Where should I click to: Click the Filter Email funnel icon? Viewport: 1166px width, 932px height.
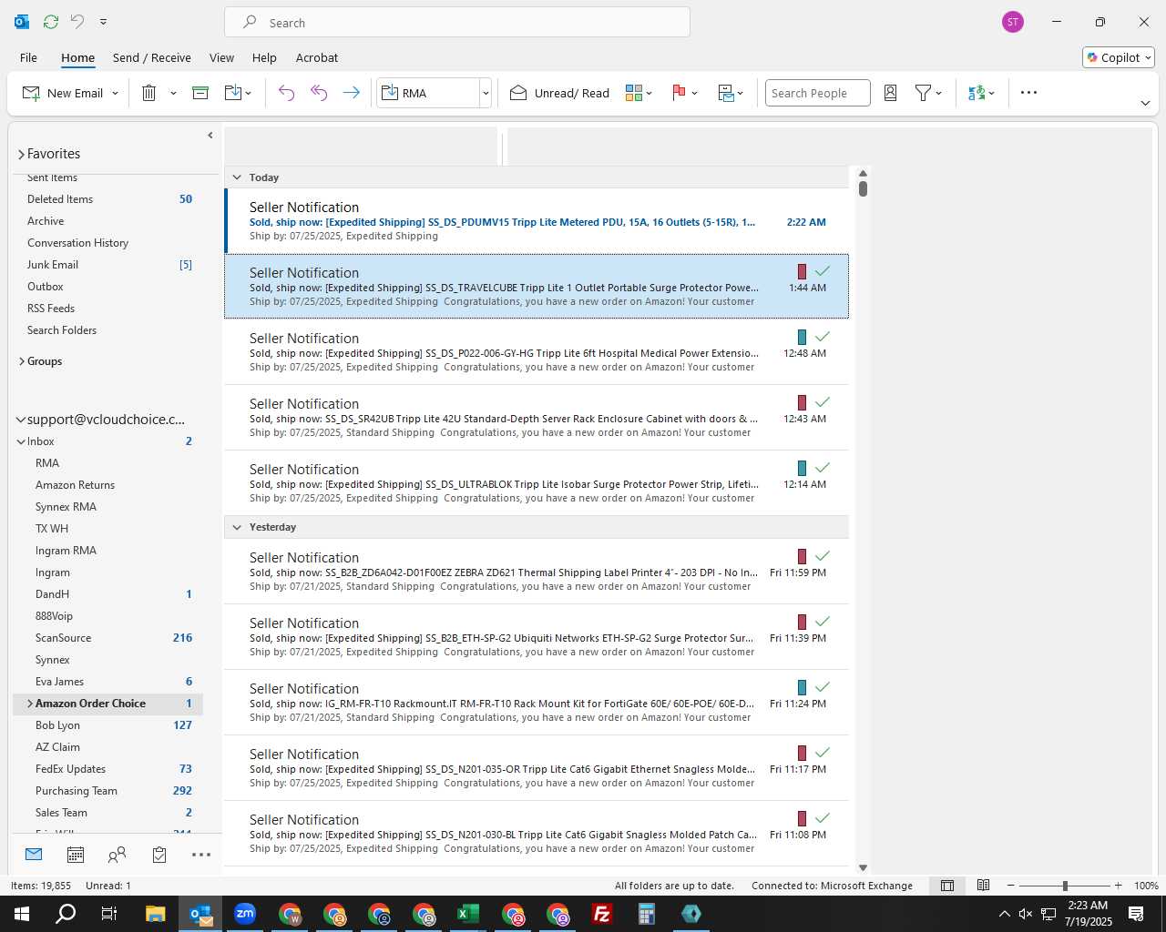(924, 93)
